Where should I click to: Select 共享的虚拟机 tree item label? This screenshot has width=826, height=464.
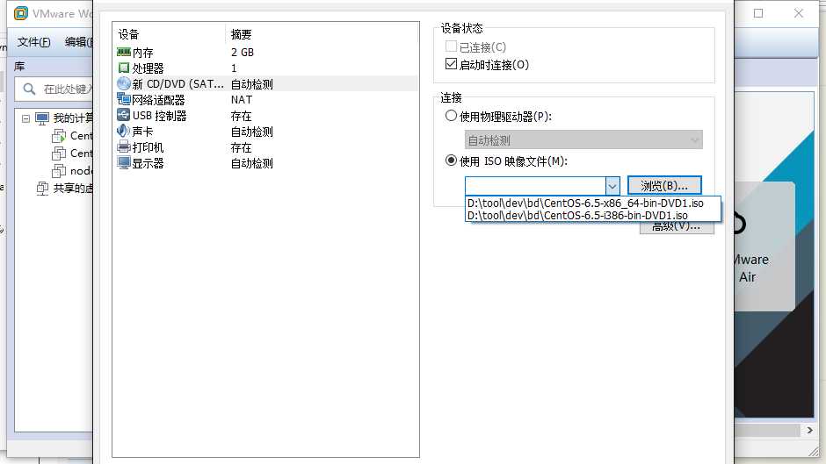73,188
